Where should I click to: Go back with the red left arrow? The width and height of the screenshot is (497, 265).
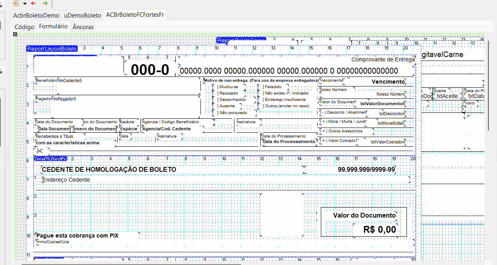pyautogui.click(x=33, y=3)
